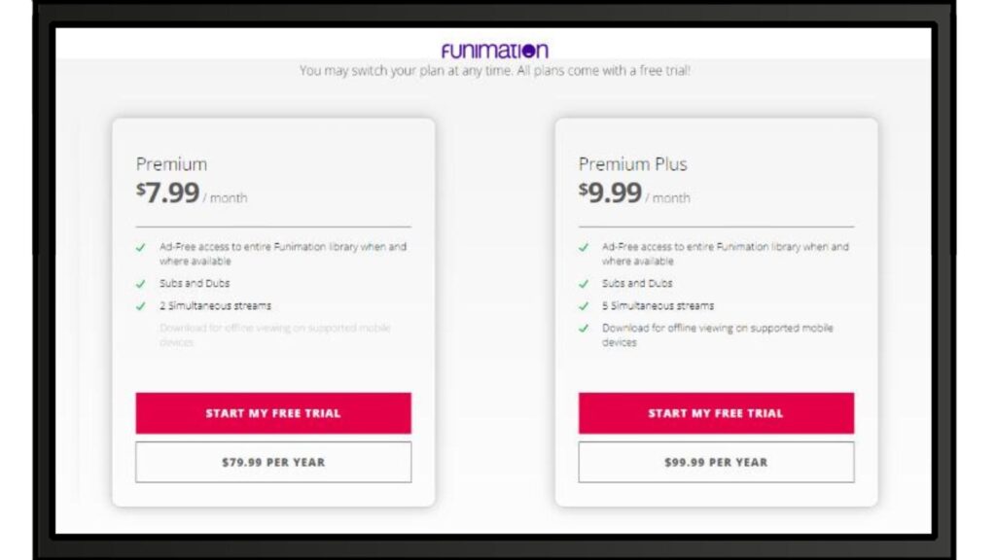Screen dimensions: 996x560
Task: Click the Funimation logo at top
Action: tap(494, 49)
